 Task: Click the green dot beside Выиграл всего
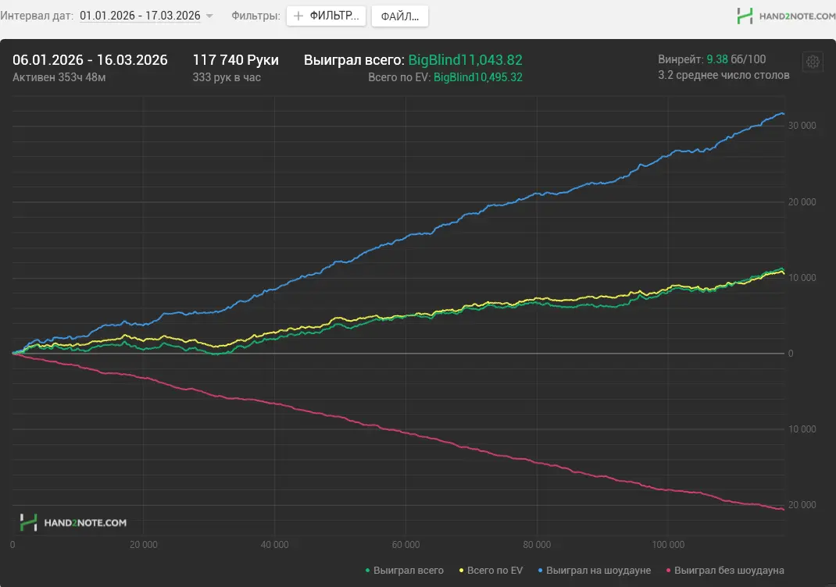click(368, 571)
